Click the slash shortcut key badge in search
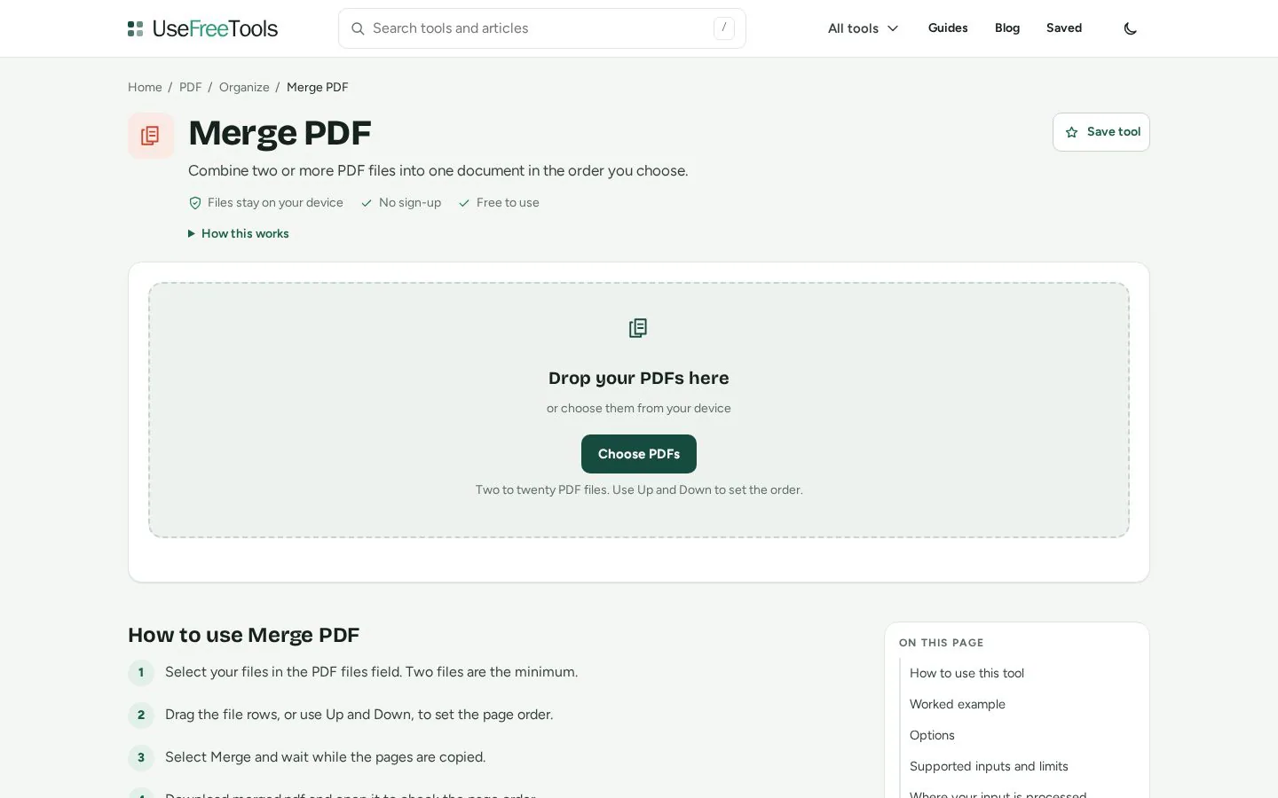 coord(724,28)
